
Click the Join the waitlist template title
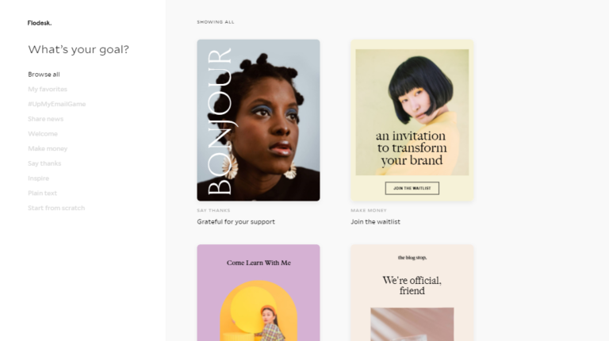pyautogui.click(x=375, y=222)
